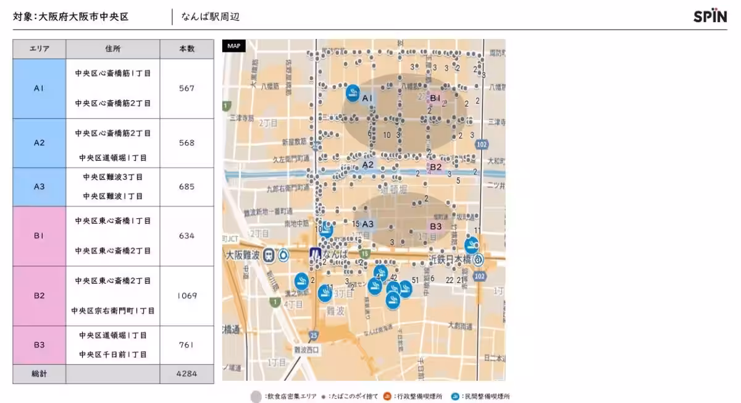The height and width of the screenshot is (403, 741).
Task: Click the なんば駅周辺 heading
Action: [x=210, y=17]
